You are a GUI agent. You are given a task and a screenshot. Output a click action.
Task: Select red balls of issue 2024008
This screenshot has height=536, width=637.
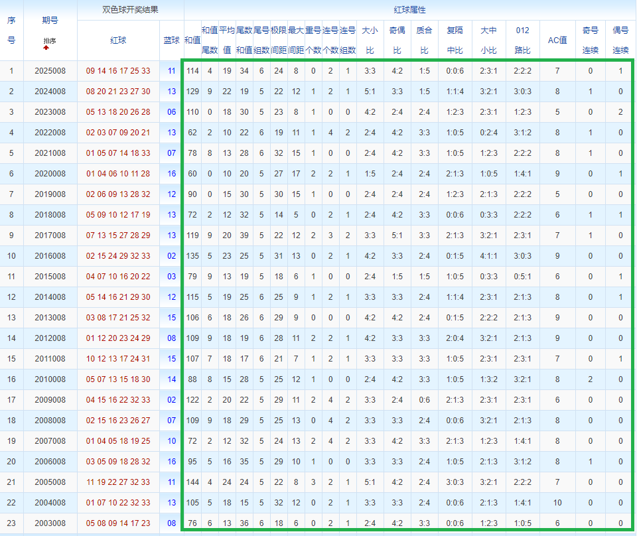(118, 92)
